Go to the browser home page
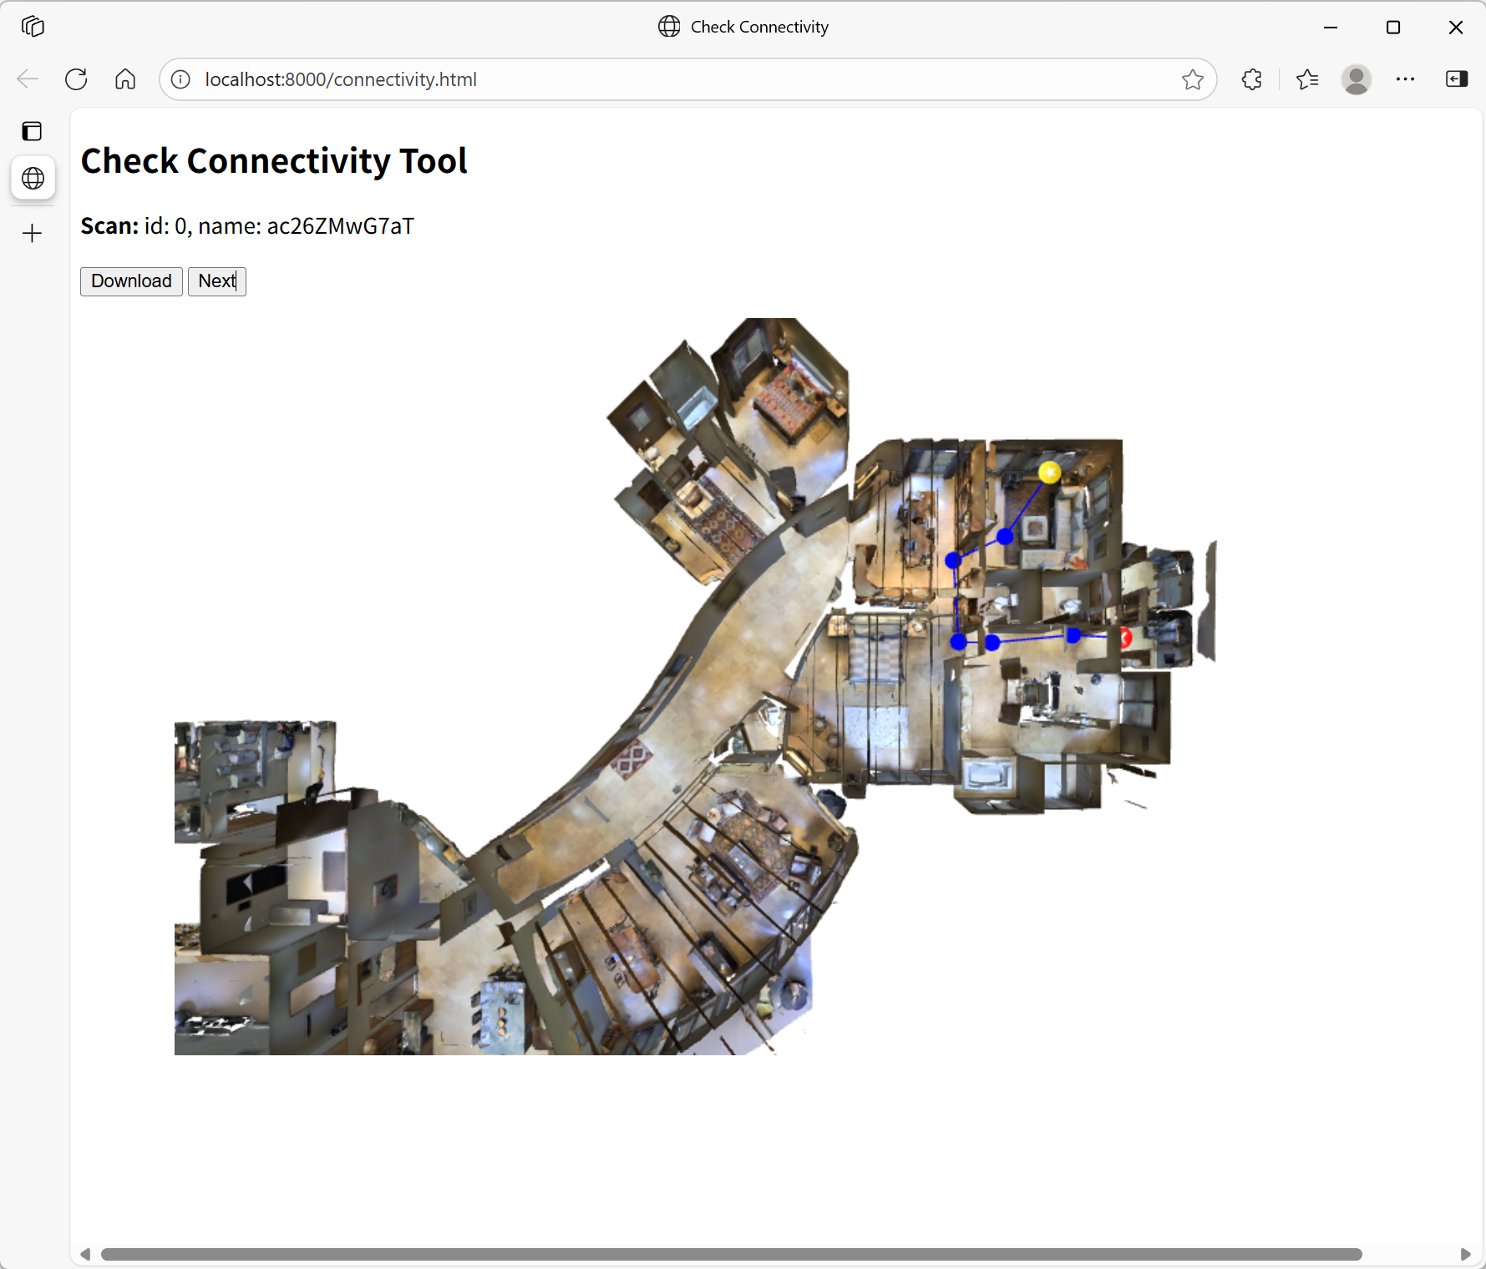 point(125,79)
